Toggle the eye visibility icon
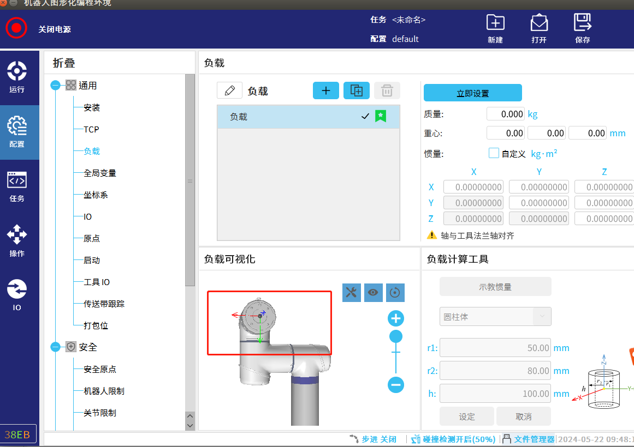The image size is (634, 447). (374, 293)
